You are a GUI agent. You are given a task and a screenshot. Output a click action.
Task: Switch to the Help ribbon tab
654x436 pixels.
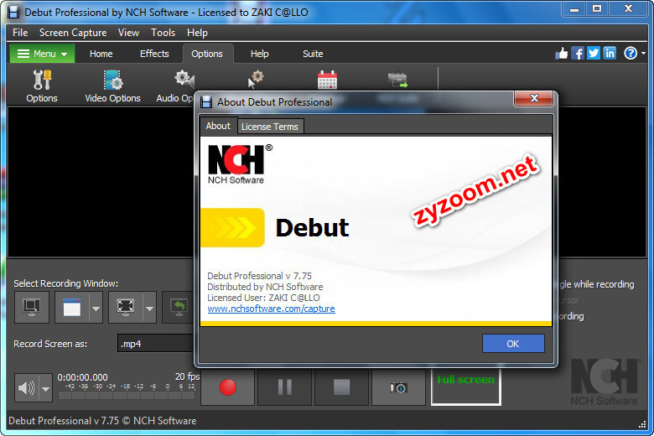click(259, 54)
